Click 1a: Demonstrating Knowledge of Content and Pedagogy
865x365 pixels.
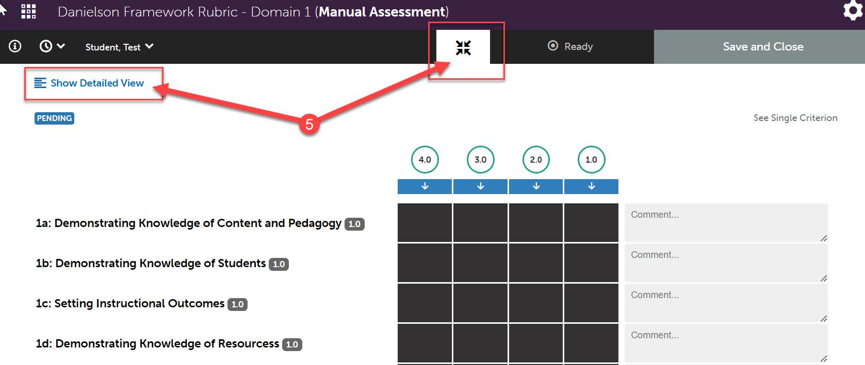(188, 223)
